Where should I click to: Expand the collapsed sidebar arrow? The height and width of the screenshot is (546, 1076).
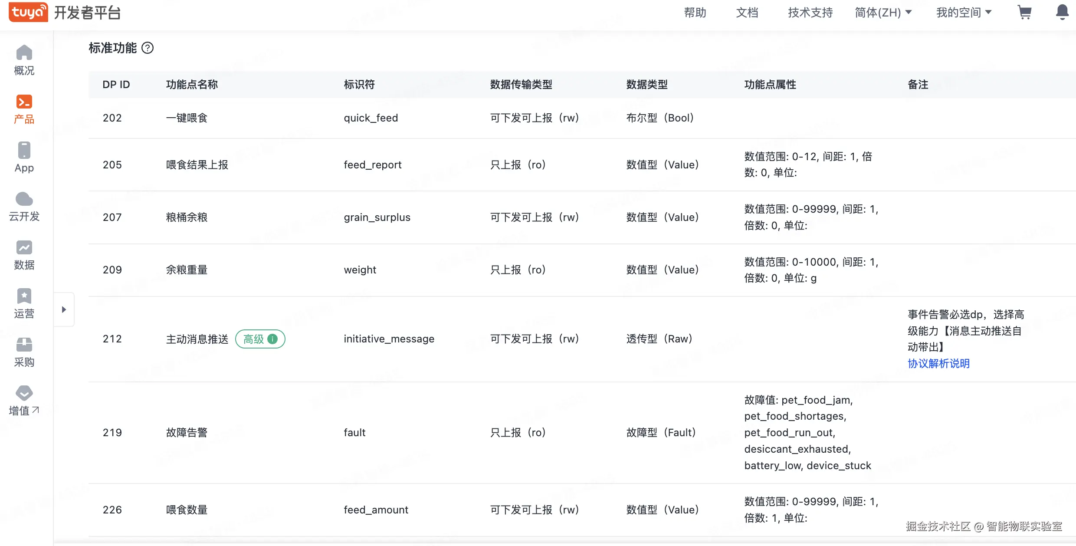click(x=64, y=309)
